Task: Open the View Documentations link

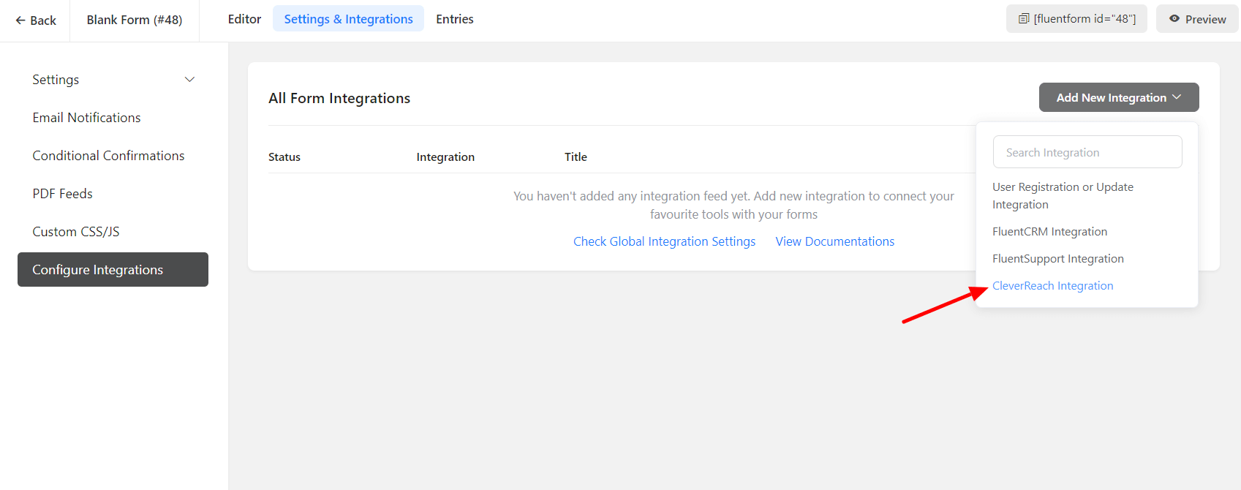Action: point(834,241)
